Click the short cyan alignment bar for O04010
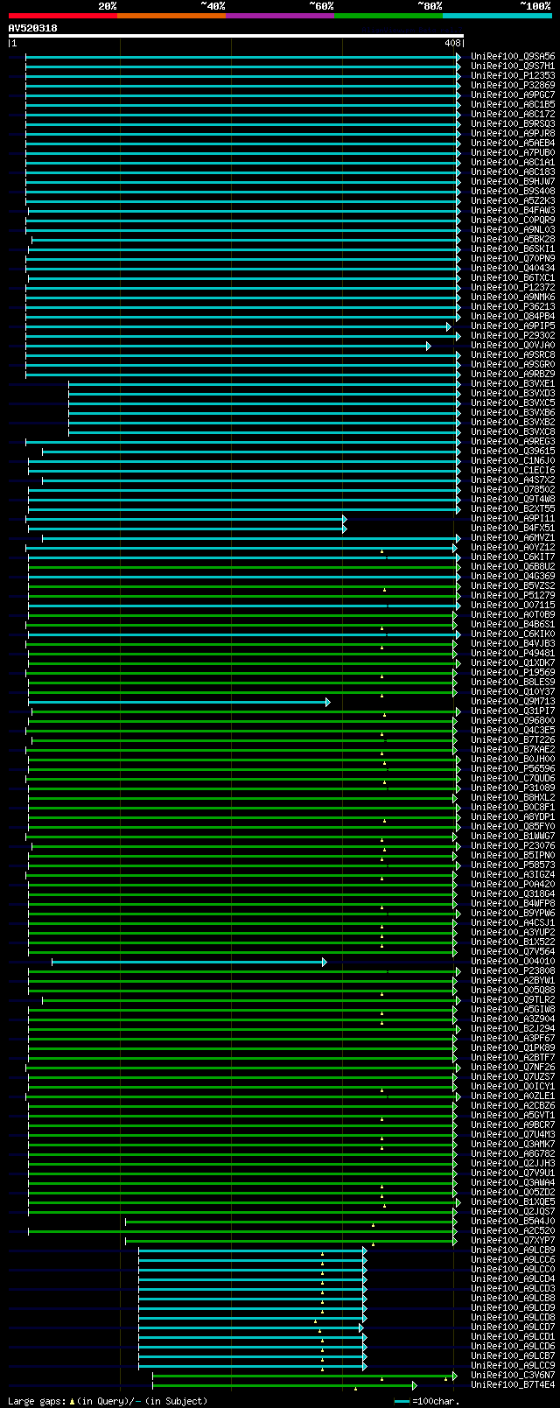 click(x=189, y=962)
